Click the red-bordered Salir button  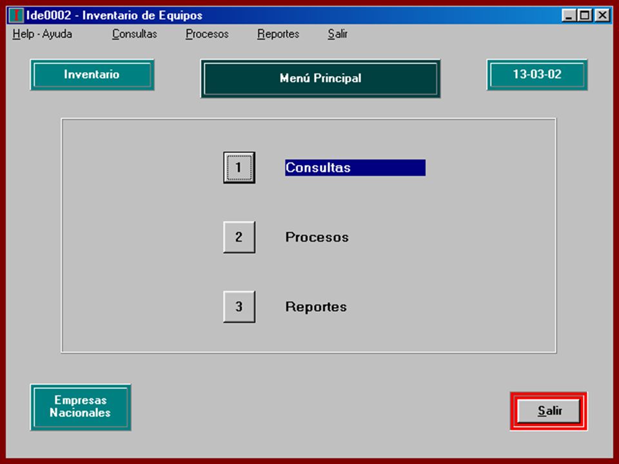tap(549, 411)
